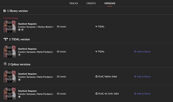Image resolution: width=173 pixels, height=102 pixels.
Task: Select the Versions tab
Action: pyautogui.click(x=110, y=3)
